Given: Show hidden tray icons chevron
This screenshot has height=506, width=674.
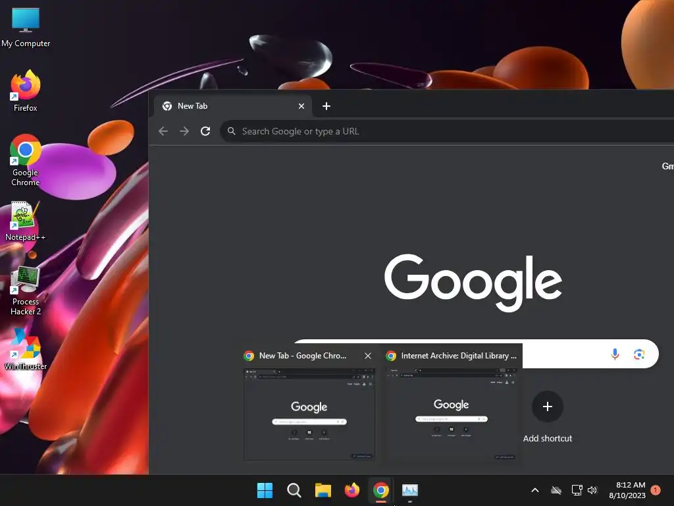Looking at the screenshot, I should (535, 490).
